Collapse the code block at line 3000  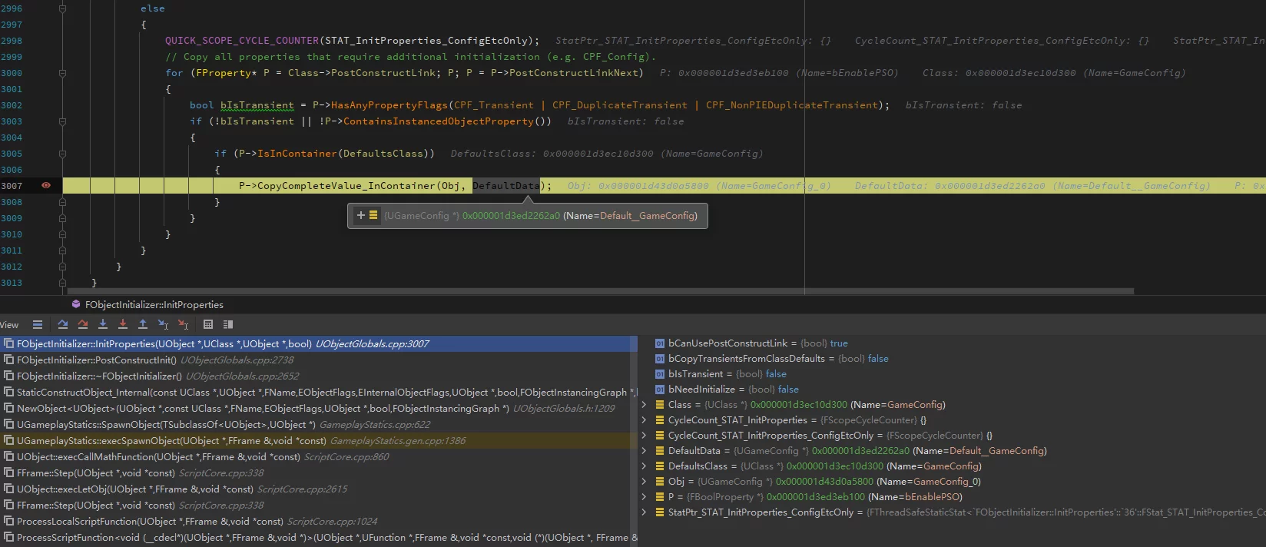(62, 73)
